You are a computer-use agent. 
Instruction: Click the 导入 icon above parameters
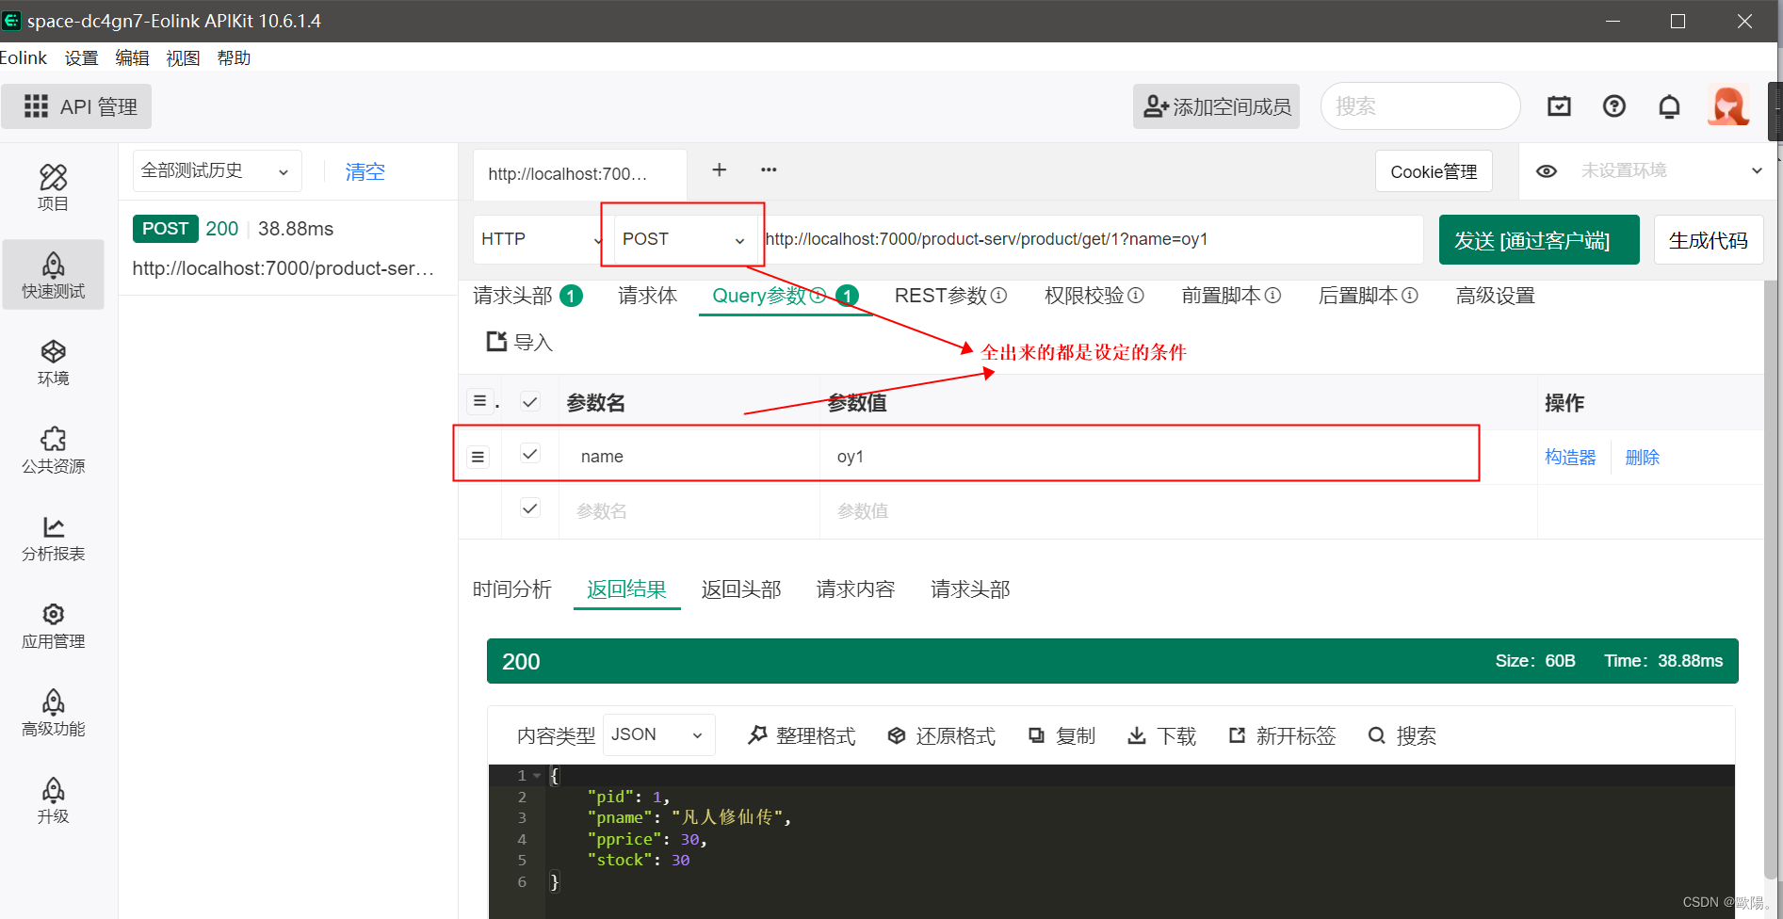click(x=497, y=342)
